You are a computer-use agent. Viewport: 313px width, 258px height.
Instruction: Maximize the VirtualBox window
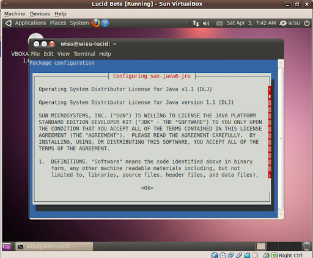pos(297,4)
